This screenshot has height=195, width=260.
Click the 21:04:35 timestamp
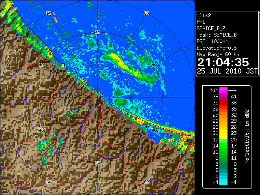223,62
